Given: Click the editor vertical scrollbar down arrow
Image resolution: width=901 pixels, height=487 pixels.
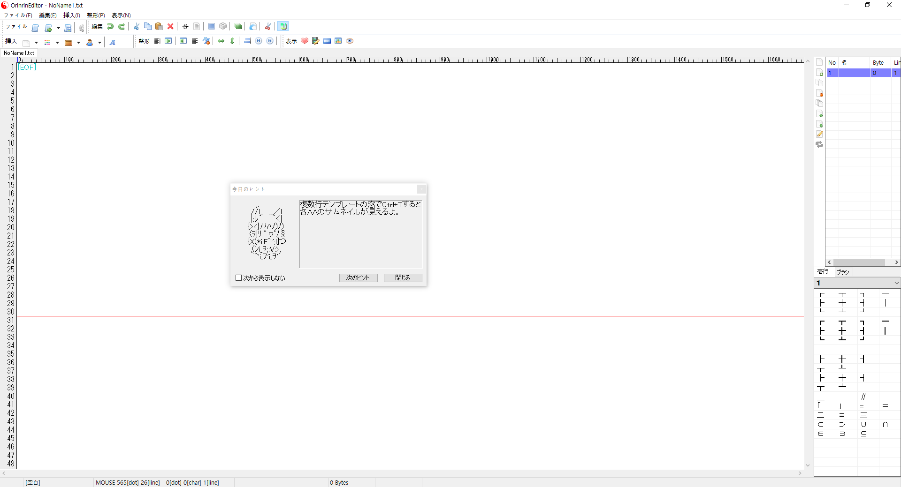Looking at the screenshot, I should (808, 465).
